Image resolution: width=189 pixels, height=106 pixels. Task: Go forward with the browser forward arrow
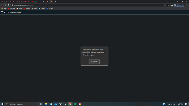point(5,5)
